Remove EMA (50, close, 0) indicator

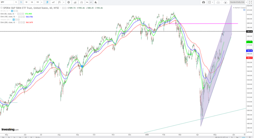point(23,14)
